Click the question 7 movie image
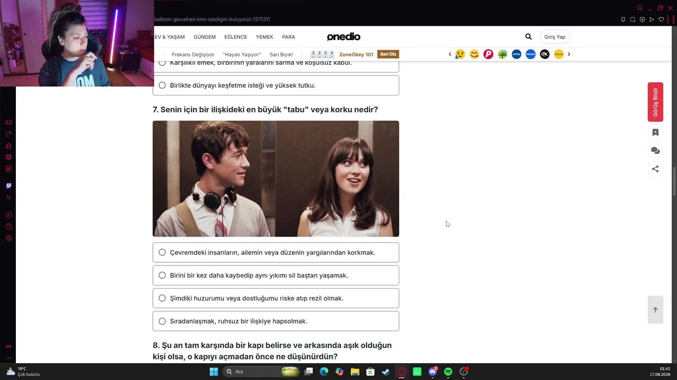Image resolution: width=677 pixels, height=380 pixels. [276, 179]
